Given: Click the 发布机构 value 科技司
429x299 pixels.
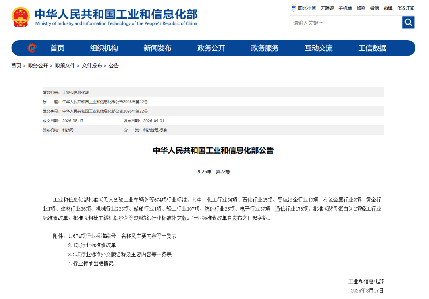Looking at the screenshot, I should pos(68,130).
